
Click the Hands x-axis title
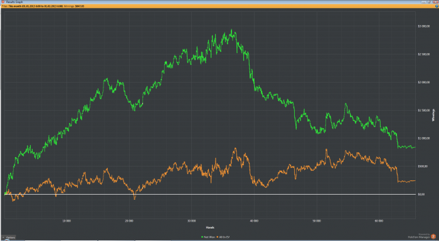[210, 228]
